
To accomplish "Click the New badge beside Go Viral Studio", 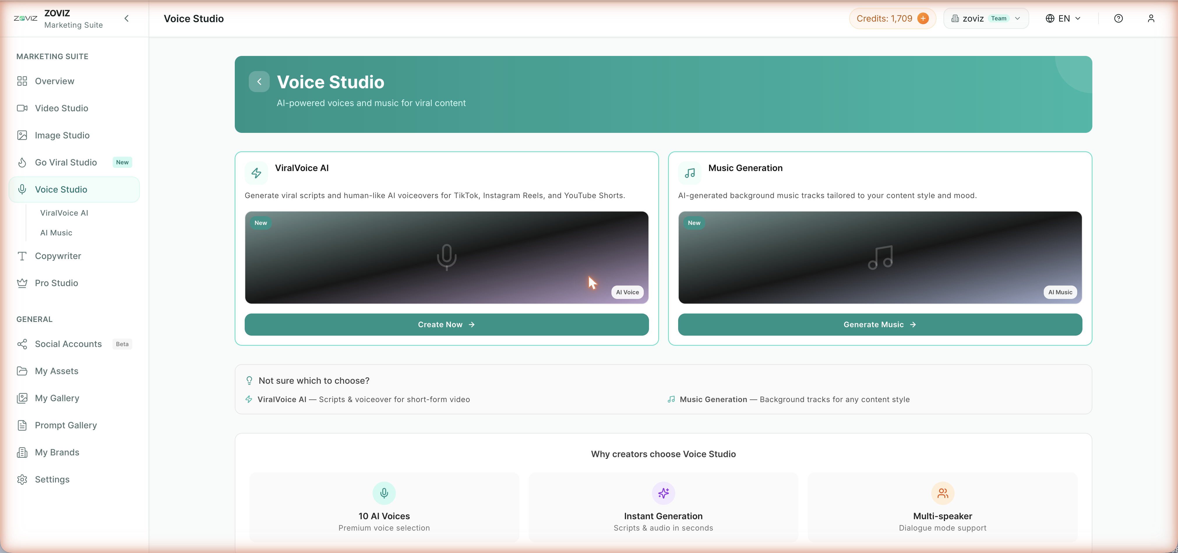I will (122, 162).
